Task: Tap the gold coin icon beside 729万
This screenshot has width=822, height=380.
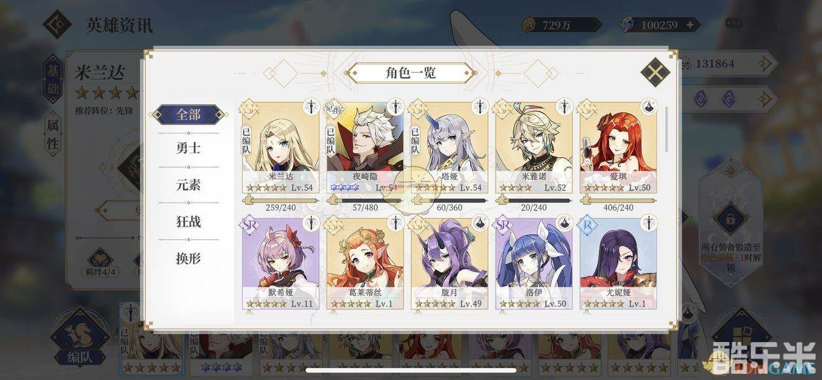Action: coord(529,25)
